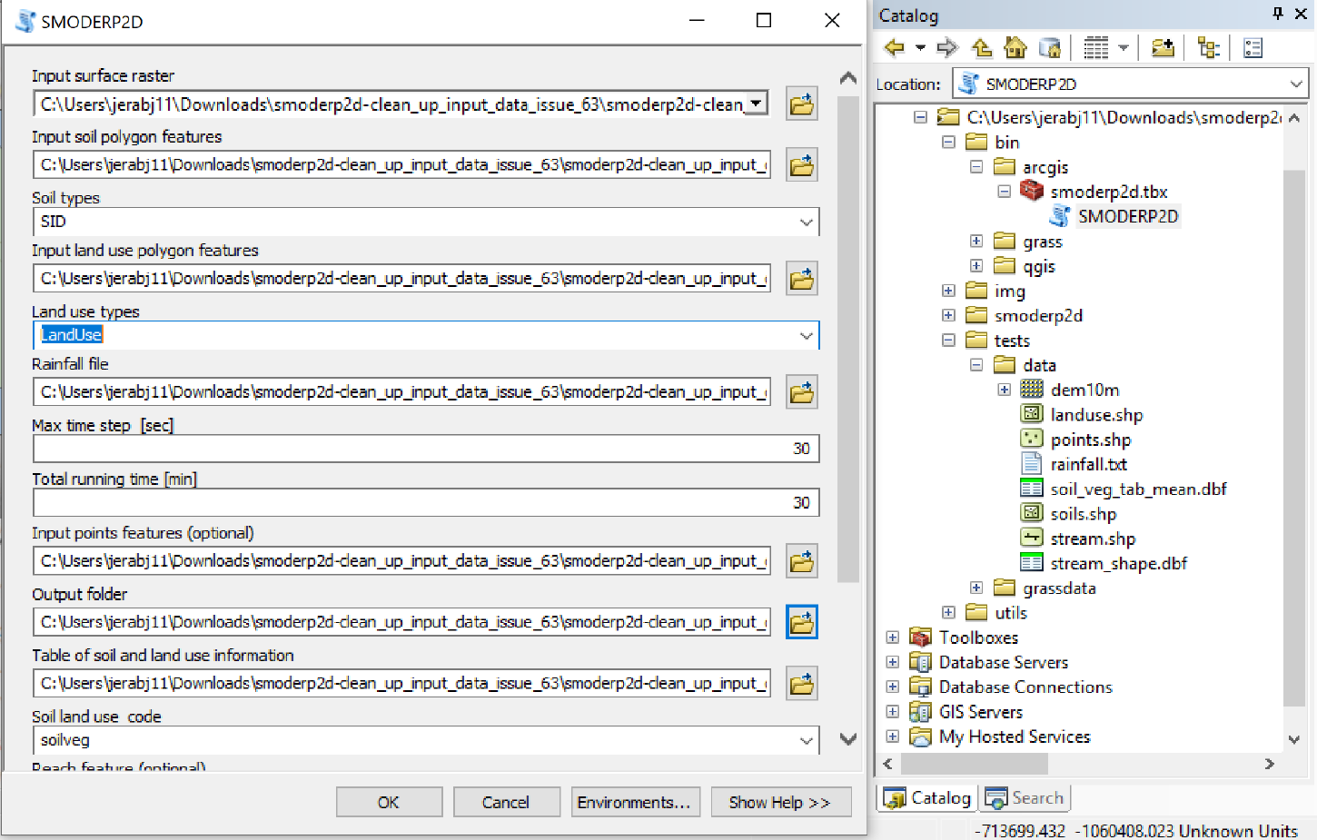This screenshot has width=1317, height=840.
Task: Select stream_shape.dbf in the tree
Action: click(1118, 564)
